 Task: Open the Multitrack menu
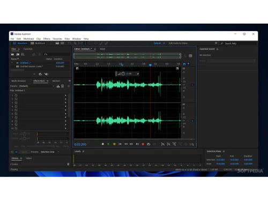click(28, 39)
